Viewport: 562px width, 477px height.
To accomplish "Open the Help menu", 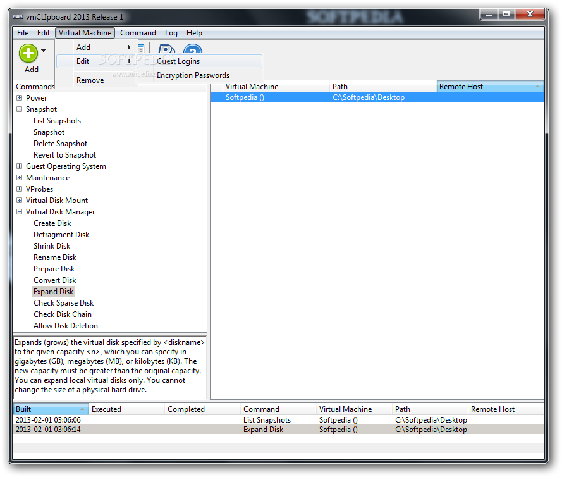I will pos(194,33).
